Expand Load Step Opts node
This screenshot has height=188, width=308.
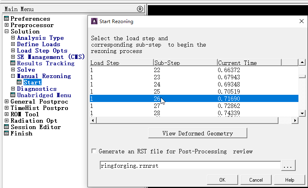[13, 51]
